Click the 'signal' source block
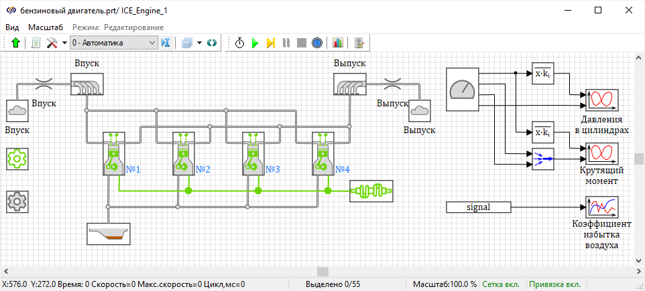 click(479, 207)
